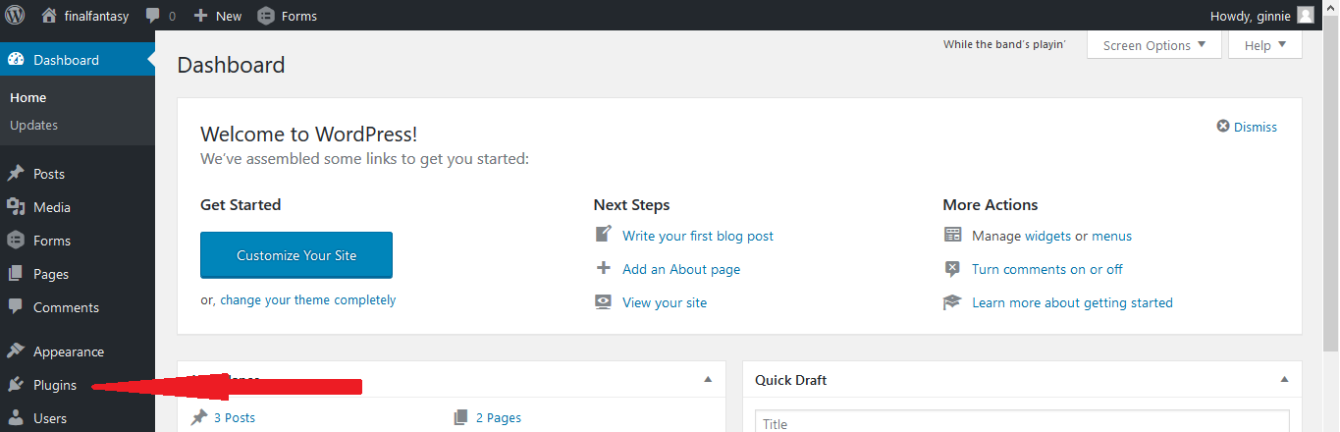This screenshot has width=1340, height=432.
Task: Click the widgets link
Action: tap(1047, 236)
